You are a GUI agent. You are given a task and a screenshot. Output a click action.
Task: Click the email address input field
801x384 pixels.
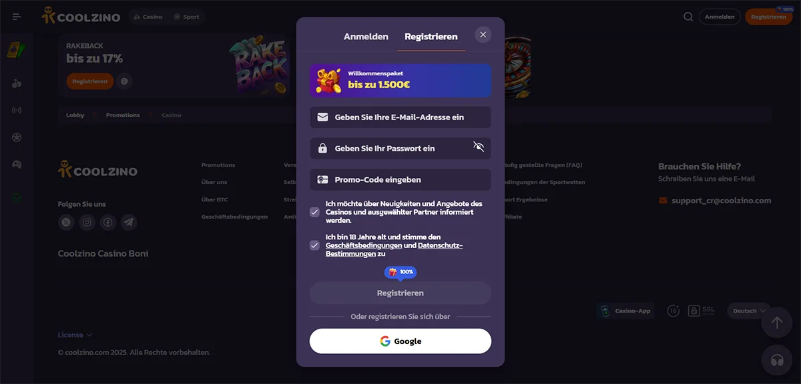[400, 117]
